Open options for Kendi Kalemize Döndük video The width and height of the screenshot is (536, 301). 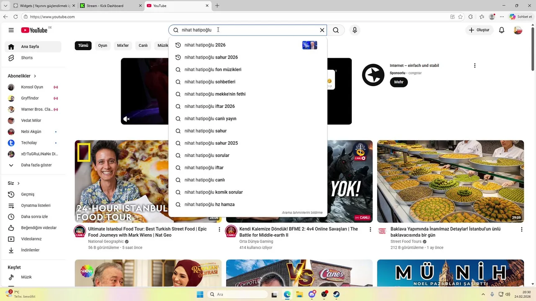[x=370, y=230]
